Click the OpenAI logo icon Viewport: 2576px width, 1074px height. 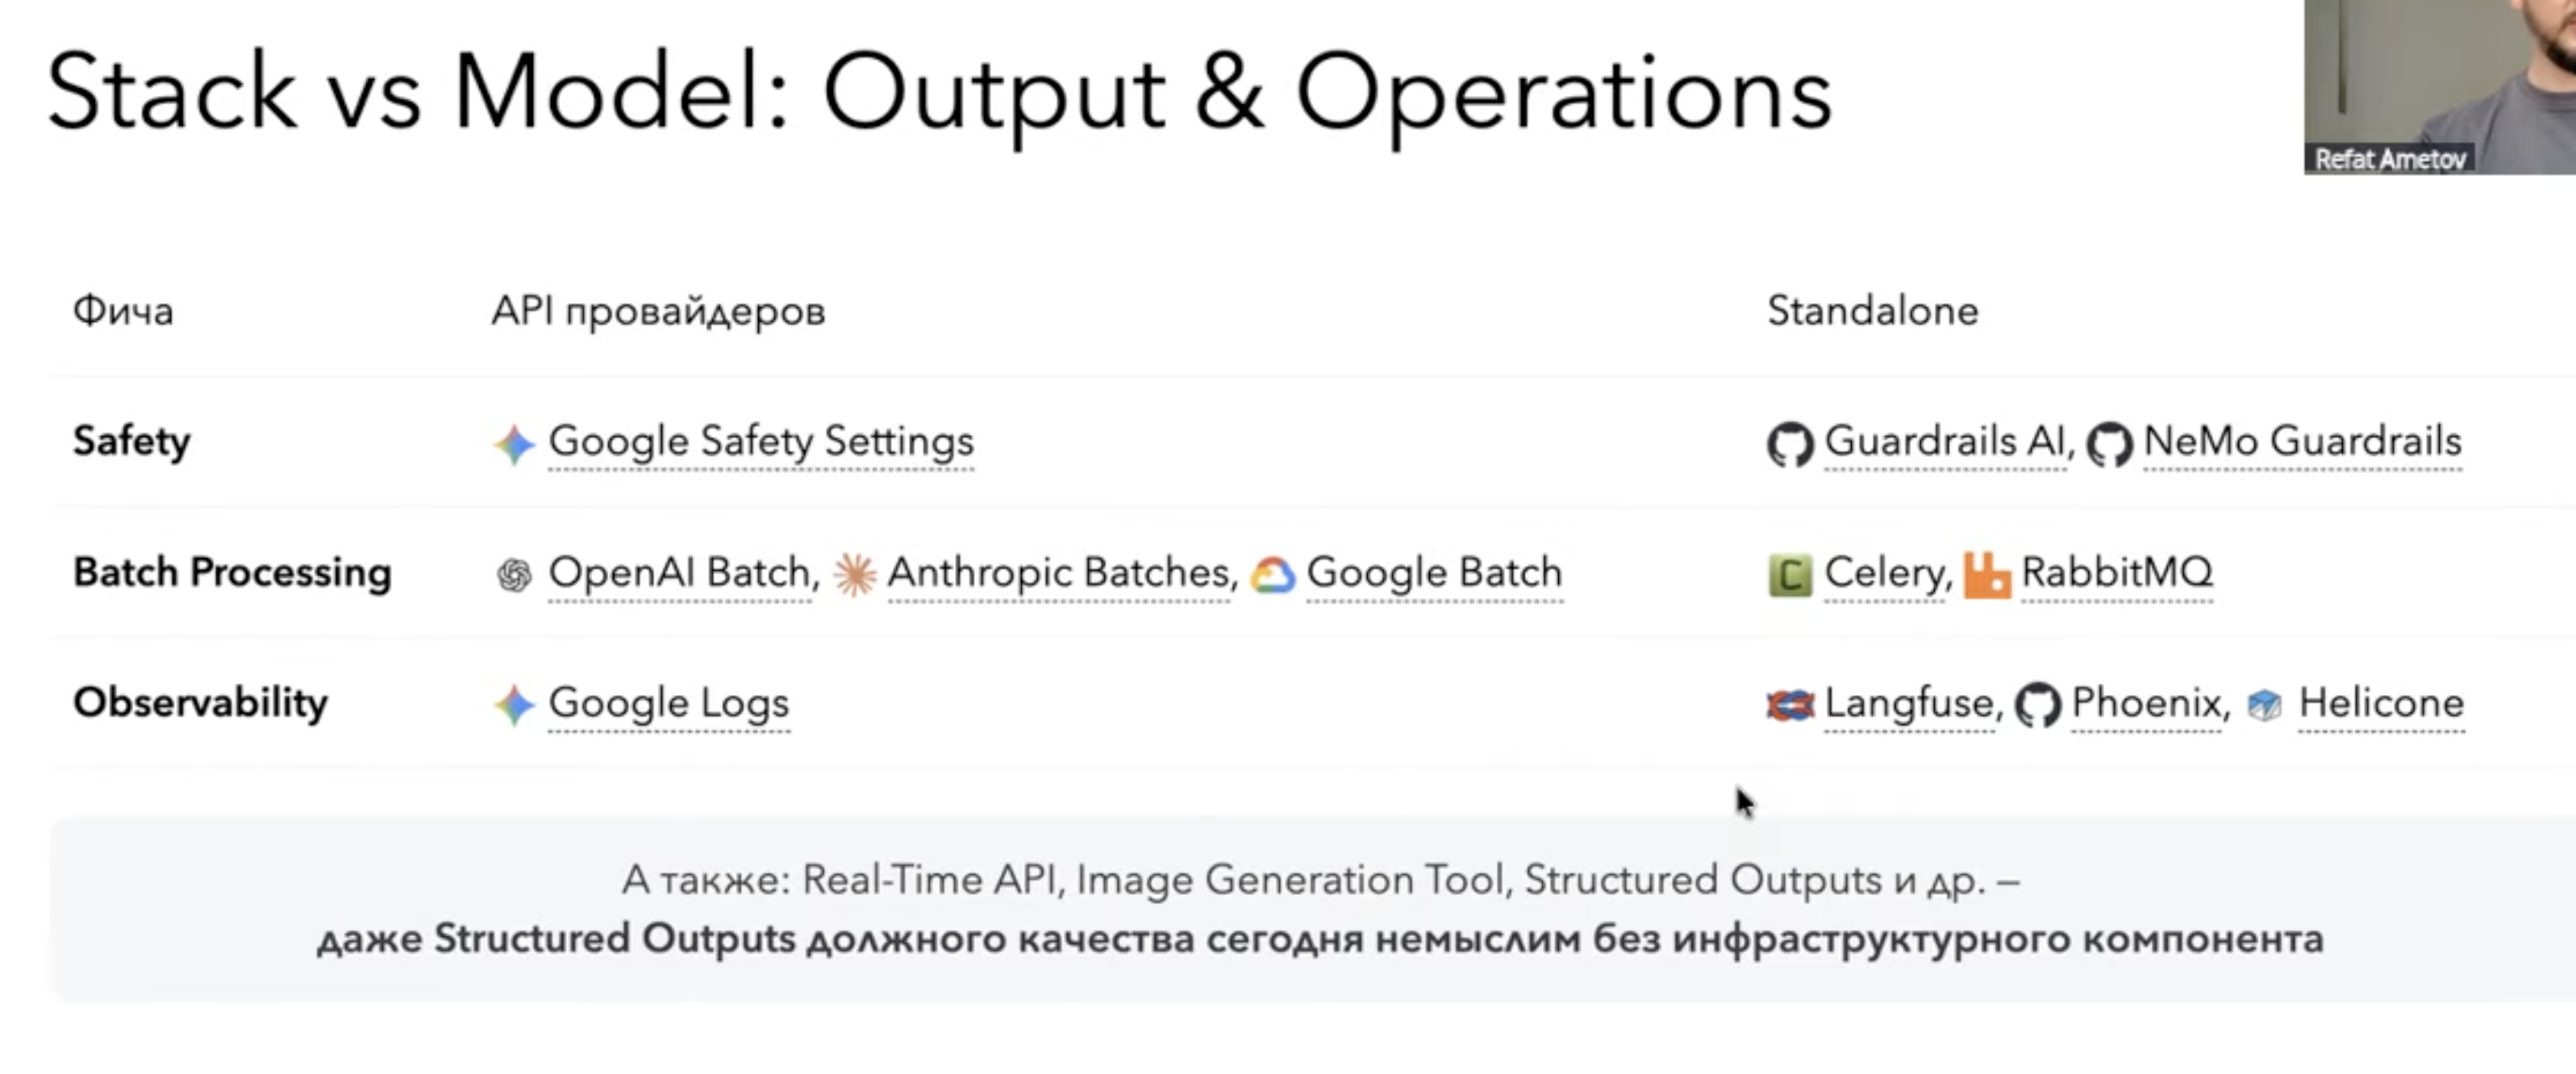(514, 575)
